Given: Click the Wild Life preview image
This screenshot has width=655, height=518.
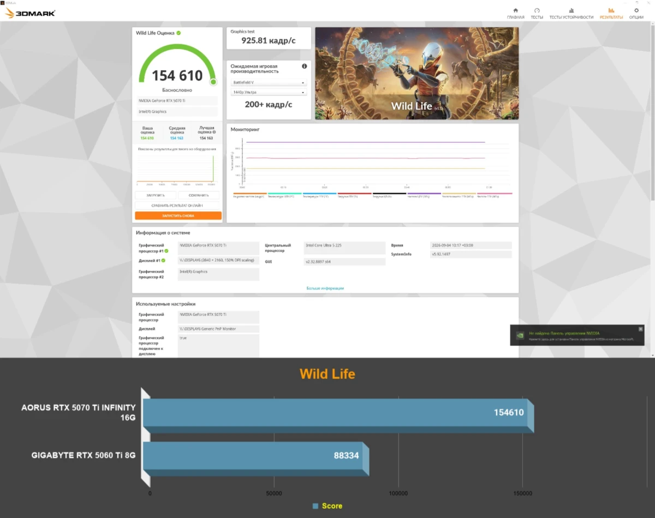Looking at the screenshot, I should (417, 73).
